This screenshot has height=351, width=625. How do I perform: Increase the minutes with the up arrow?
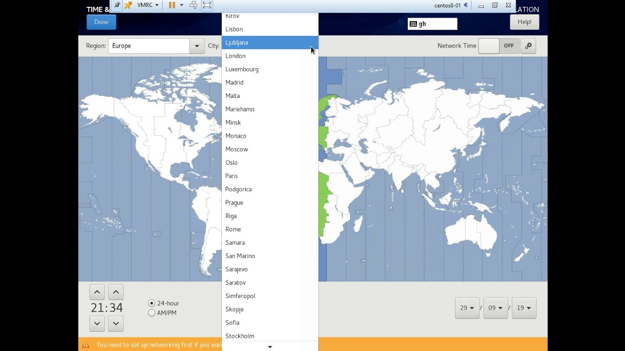point(116,292)
